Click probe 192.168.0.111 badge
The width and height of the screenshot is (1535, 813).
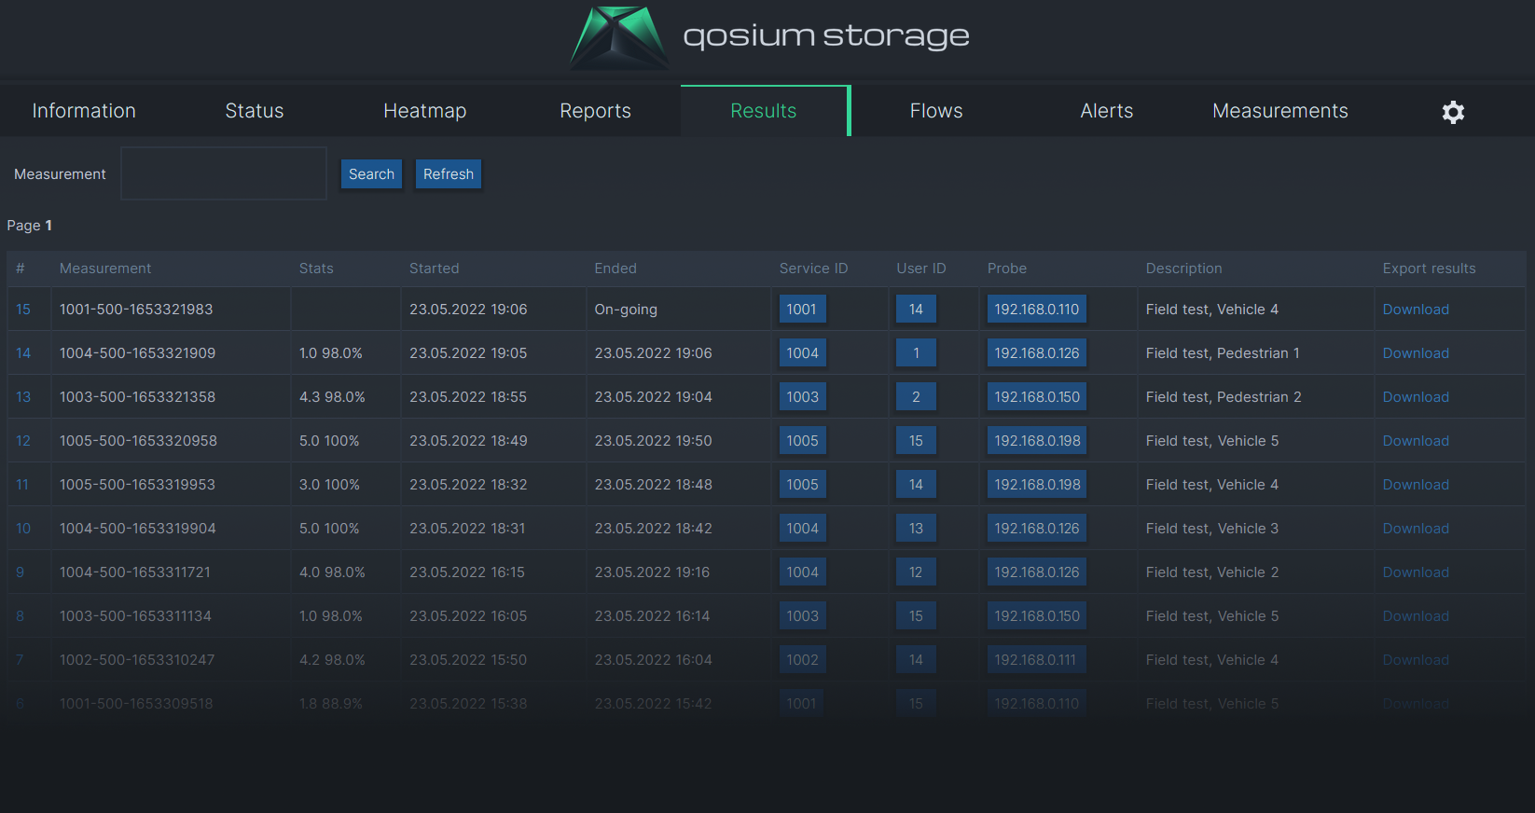click(x=1035, y=660)
